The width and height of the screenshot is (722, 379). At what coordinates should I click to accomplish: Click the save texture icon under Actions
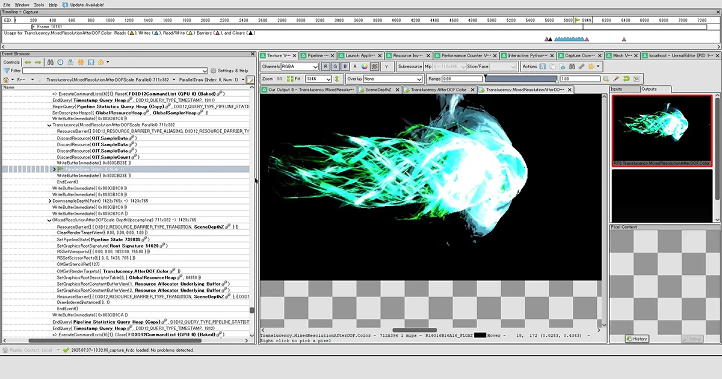pos(543,67)
